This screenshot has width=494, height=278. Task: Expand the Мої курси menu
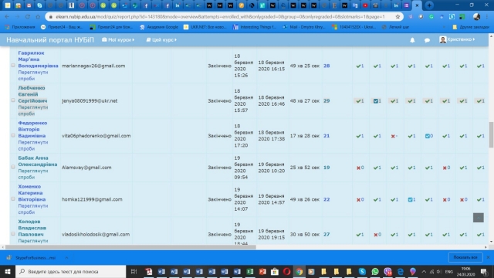[x=118, y=39]
